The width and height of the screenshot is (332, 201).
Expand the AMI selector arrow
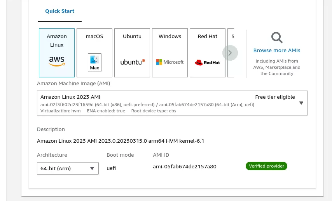301,103
